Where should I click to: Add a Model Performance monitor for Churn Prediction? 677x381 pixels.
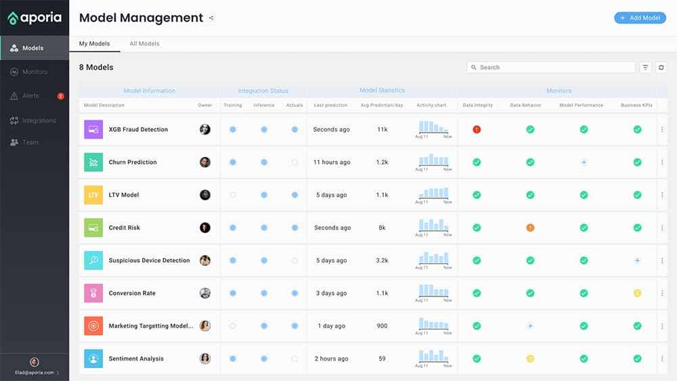[x=584, y=162]
